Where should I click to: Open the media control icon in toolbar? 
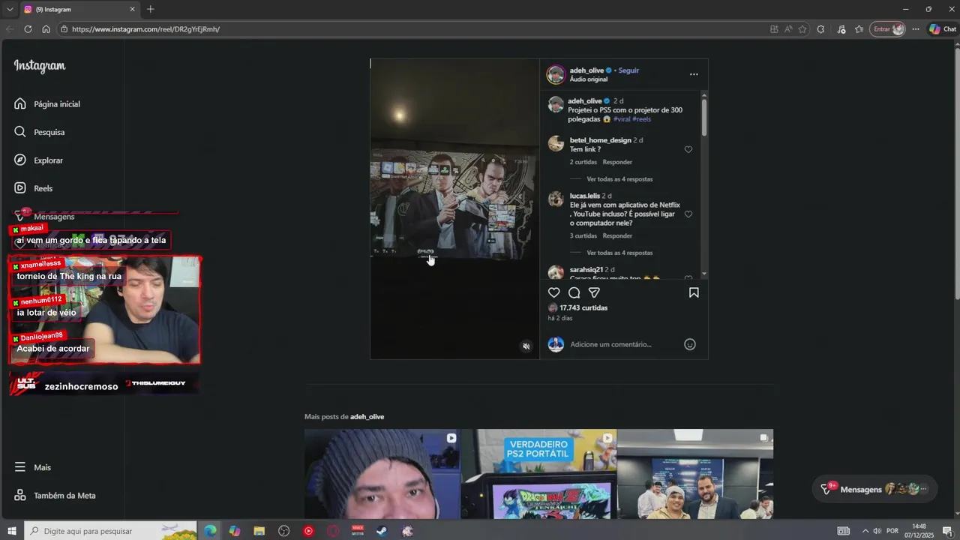pyautogui.click(x=841, y=29)
